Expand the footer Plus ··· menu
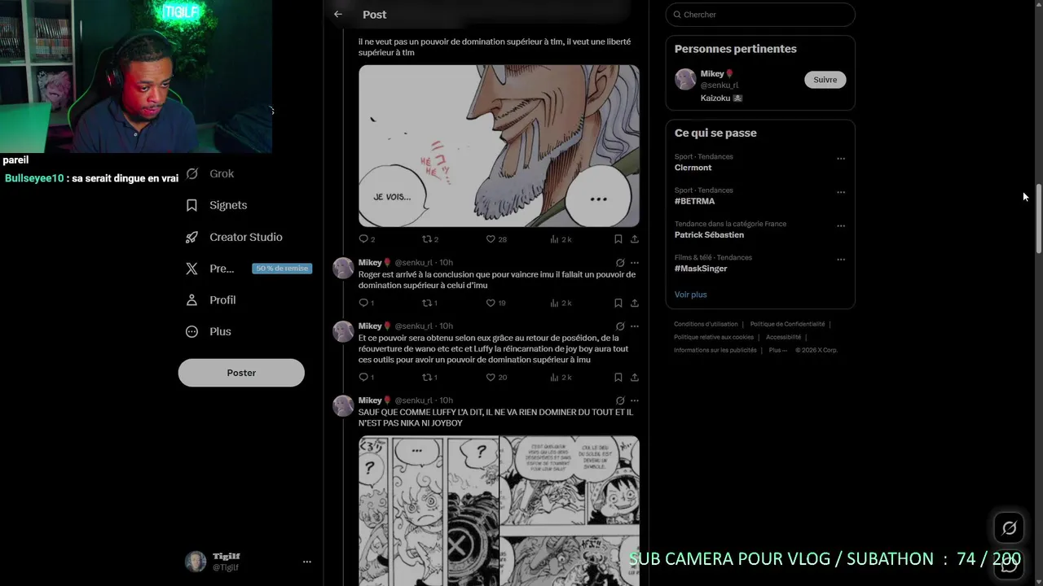This screenshot has height=586, width=1043. [x=777, y=350]
